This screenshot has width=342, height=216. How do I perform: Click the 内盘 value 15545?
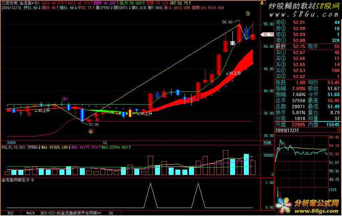(333, 125)
